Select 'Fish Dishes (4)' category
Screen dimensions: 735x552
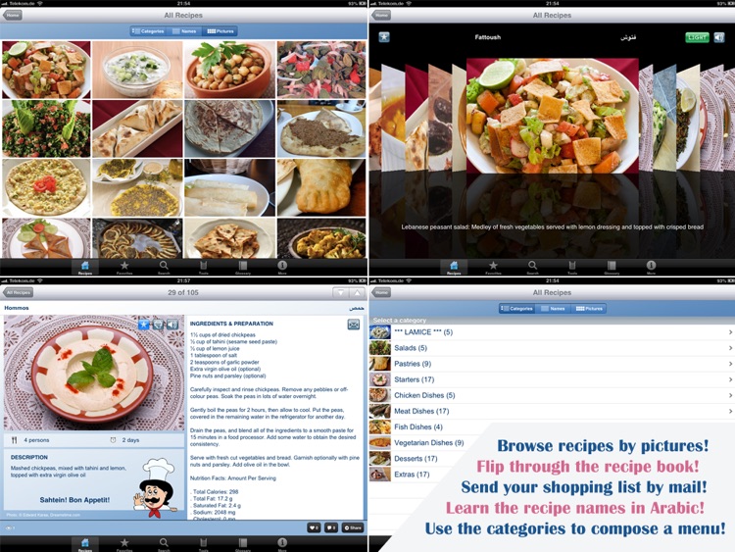[x=418, y=427]
